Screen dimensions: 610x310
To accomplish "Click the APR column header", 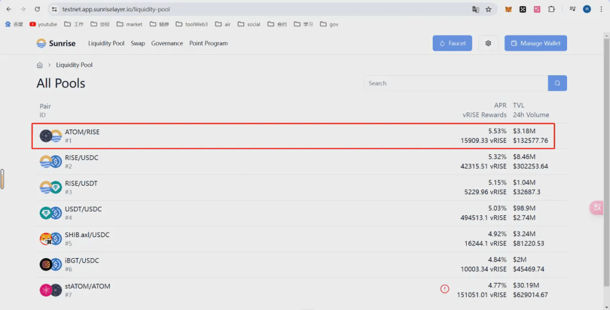I will [x=500, y=106].
